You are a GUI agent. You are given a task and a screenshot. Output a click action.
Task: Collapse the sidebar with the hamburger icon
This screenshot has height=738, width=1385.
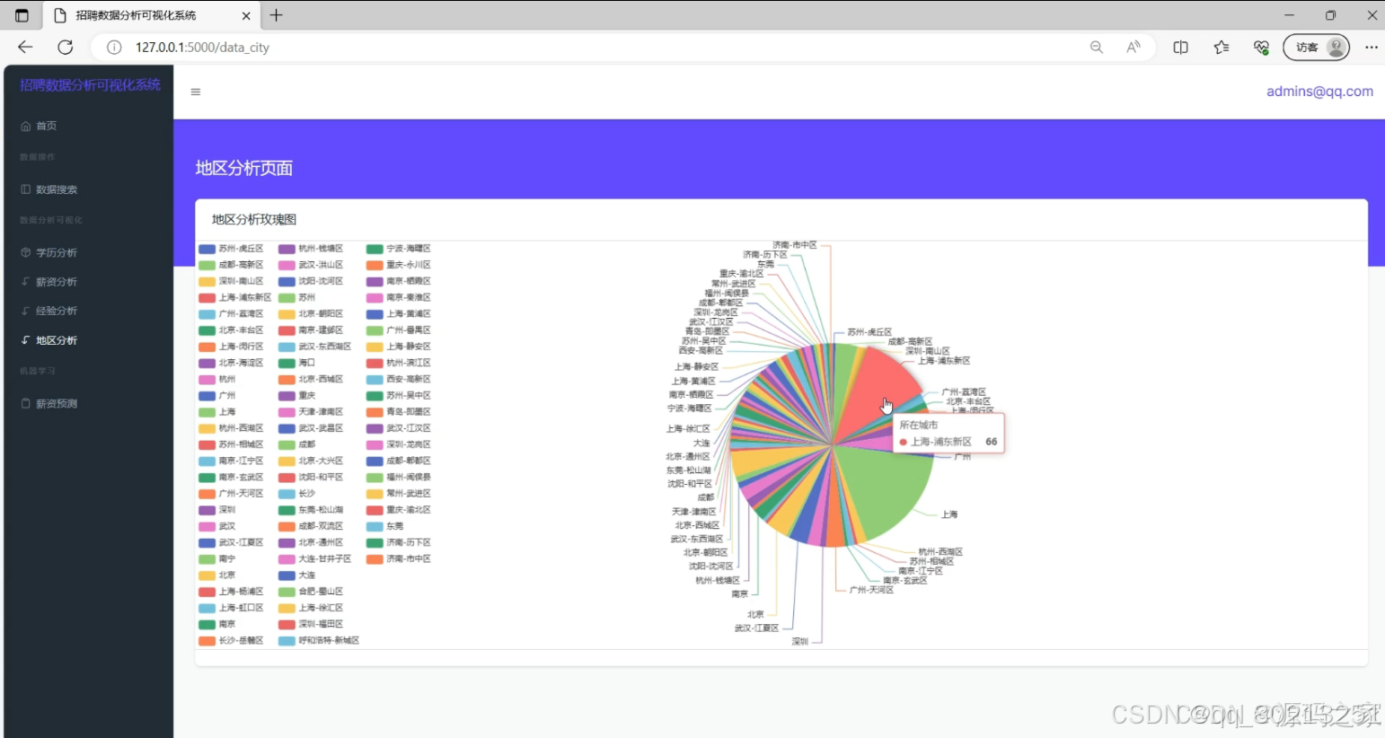click(x=195, y=91)
